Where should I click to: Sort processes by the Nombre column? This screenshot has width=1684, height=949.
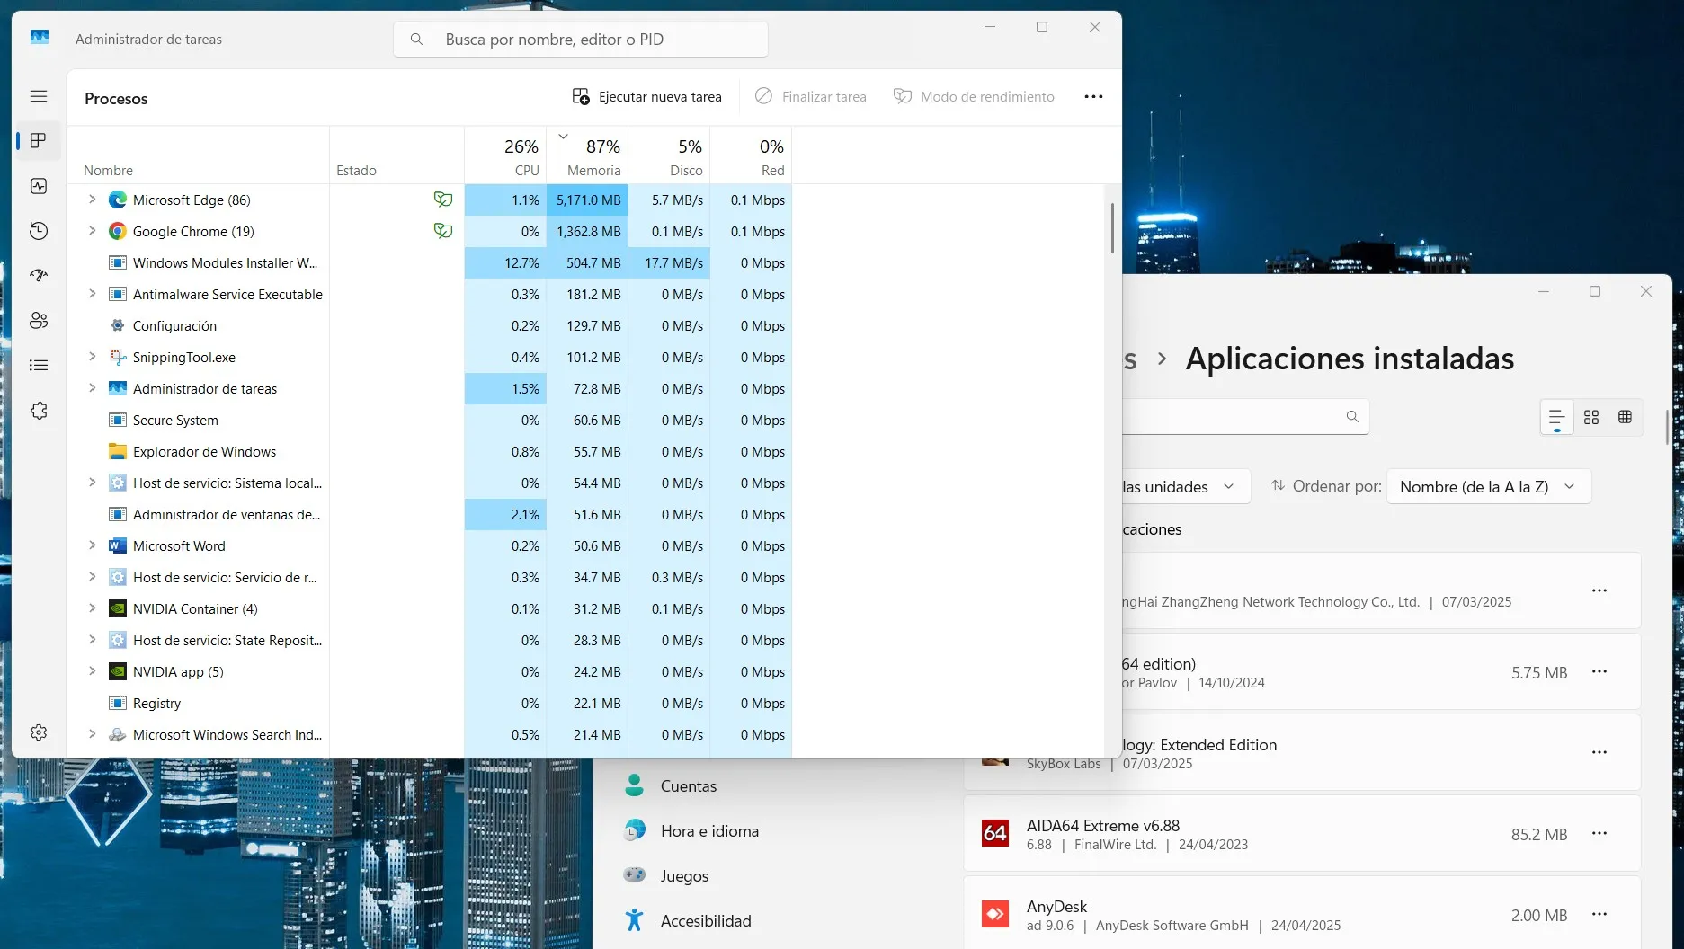coord(198,155)
